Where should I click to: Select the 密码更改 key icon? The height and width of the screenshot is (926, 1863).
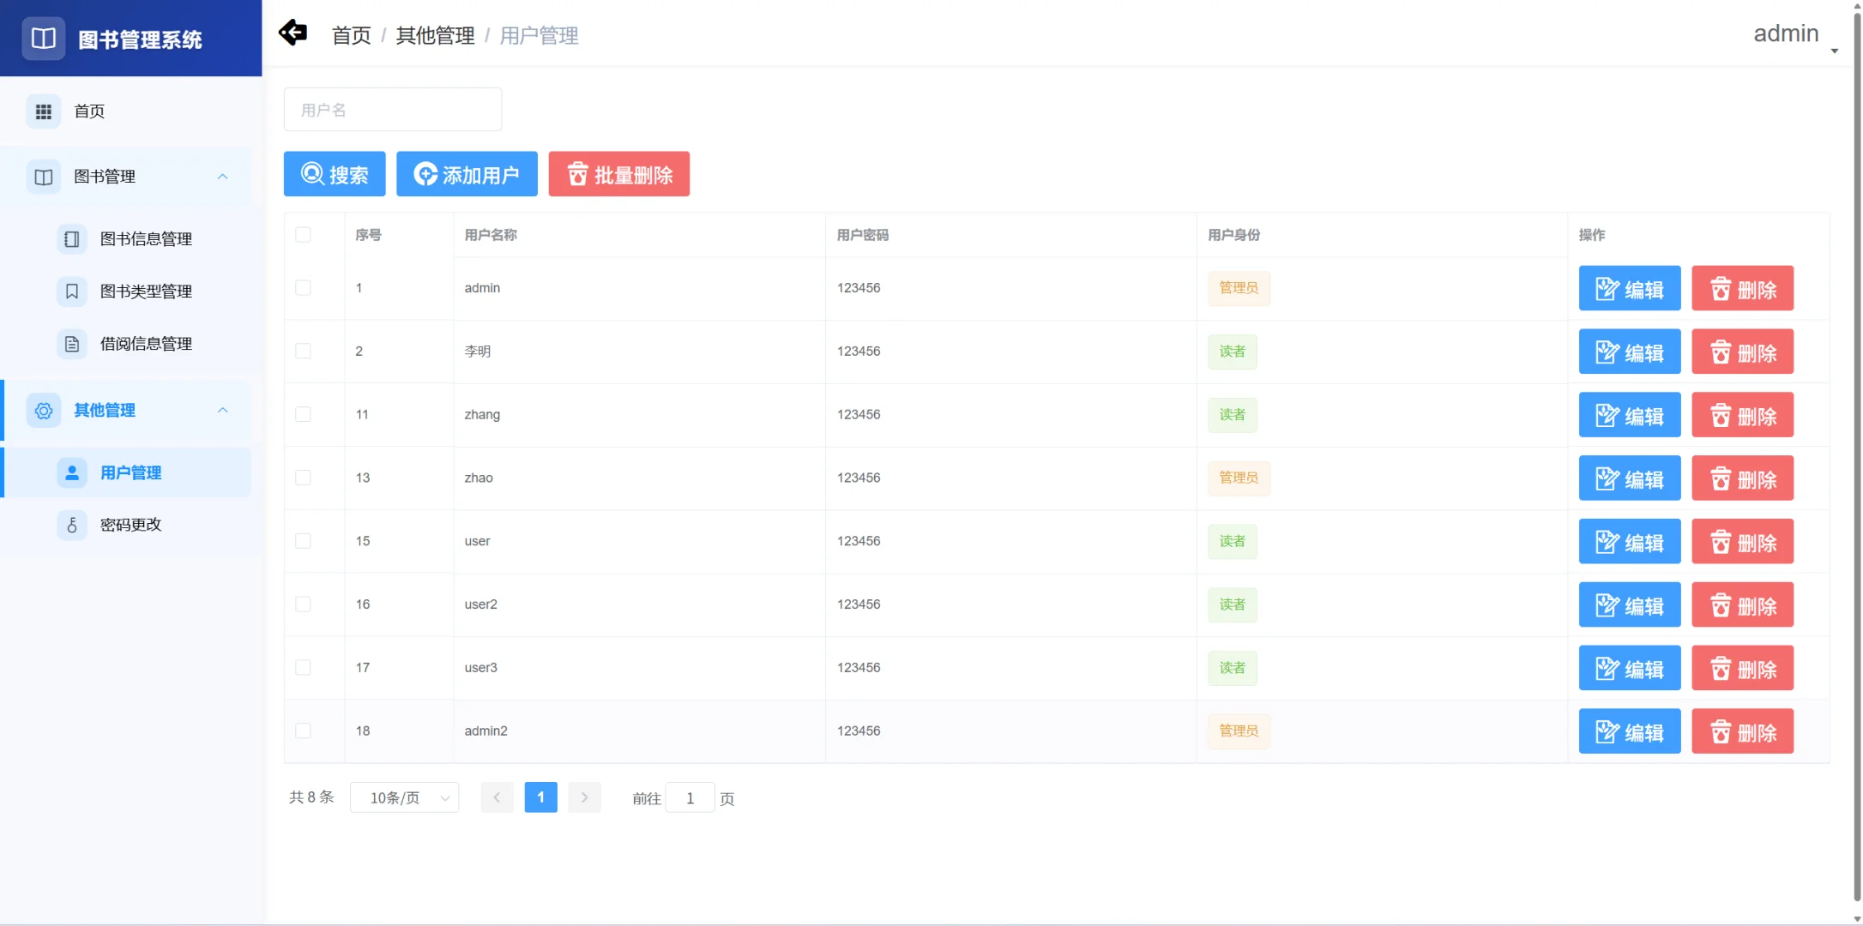pos(72,525)
